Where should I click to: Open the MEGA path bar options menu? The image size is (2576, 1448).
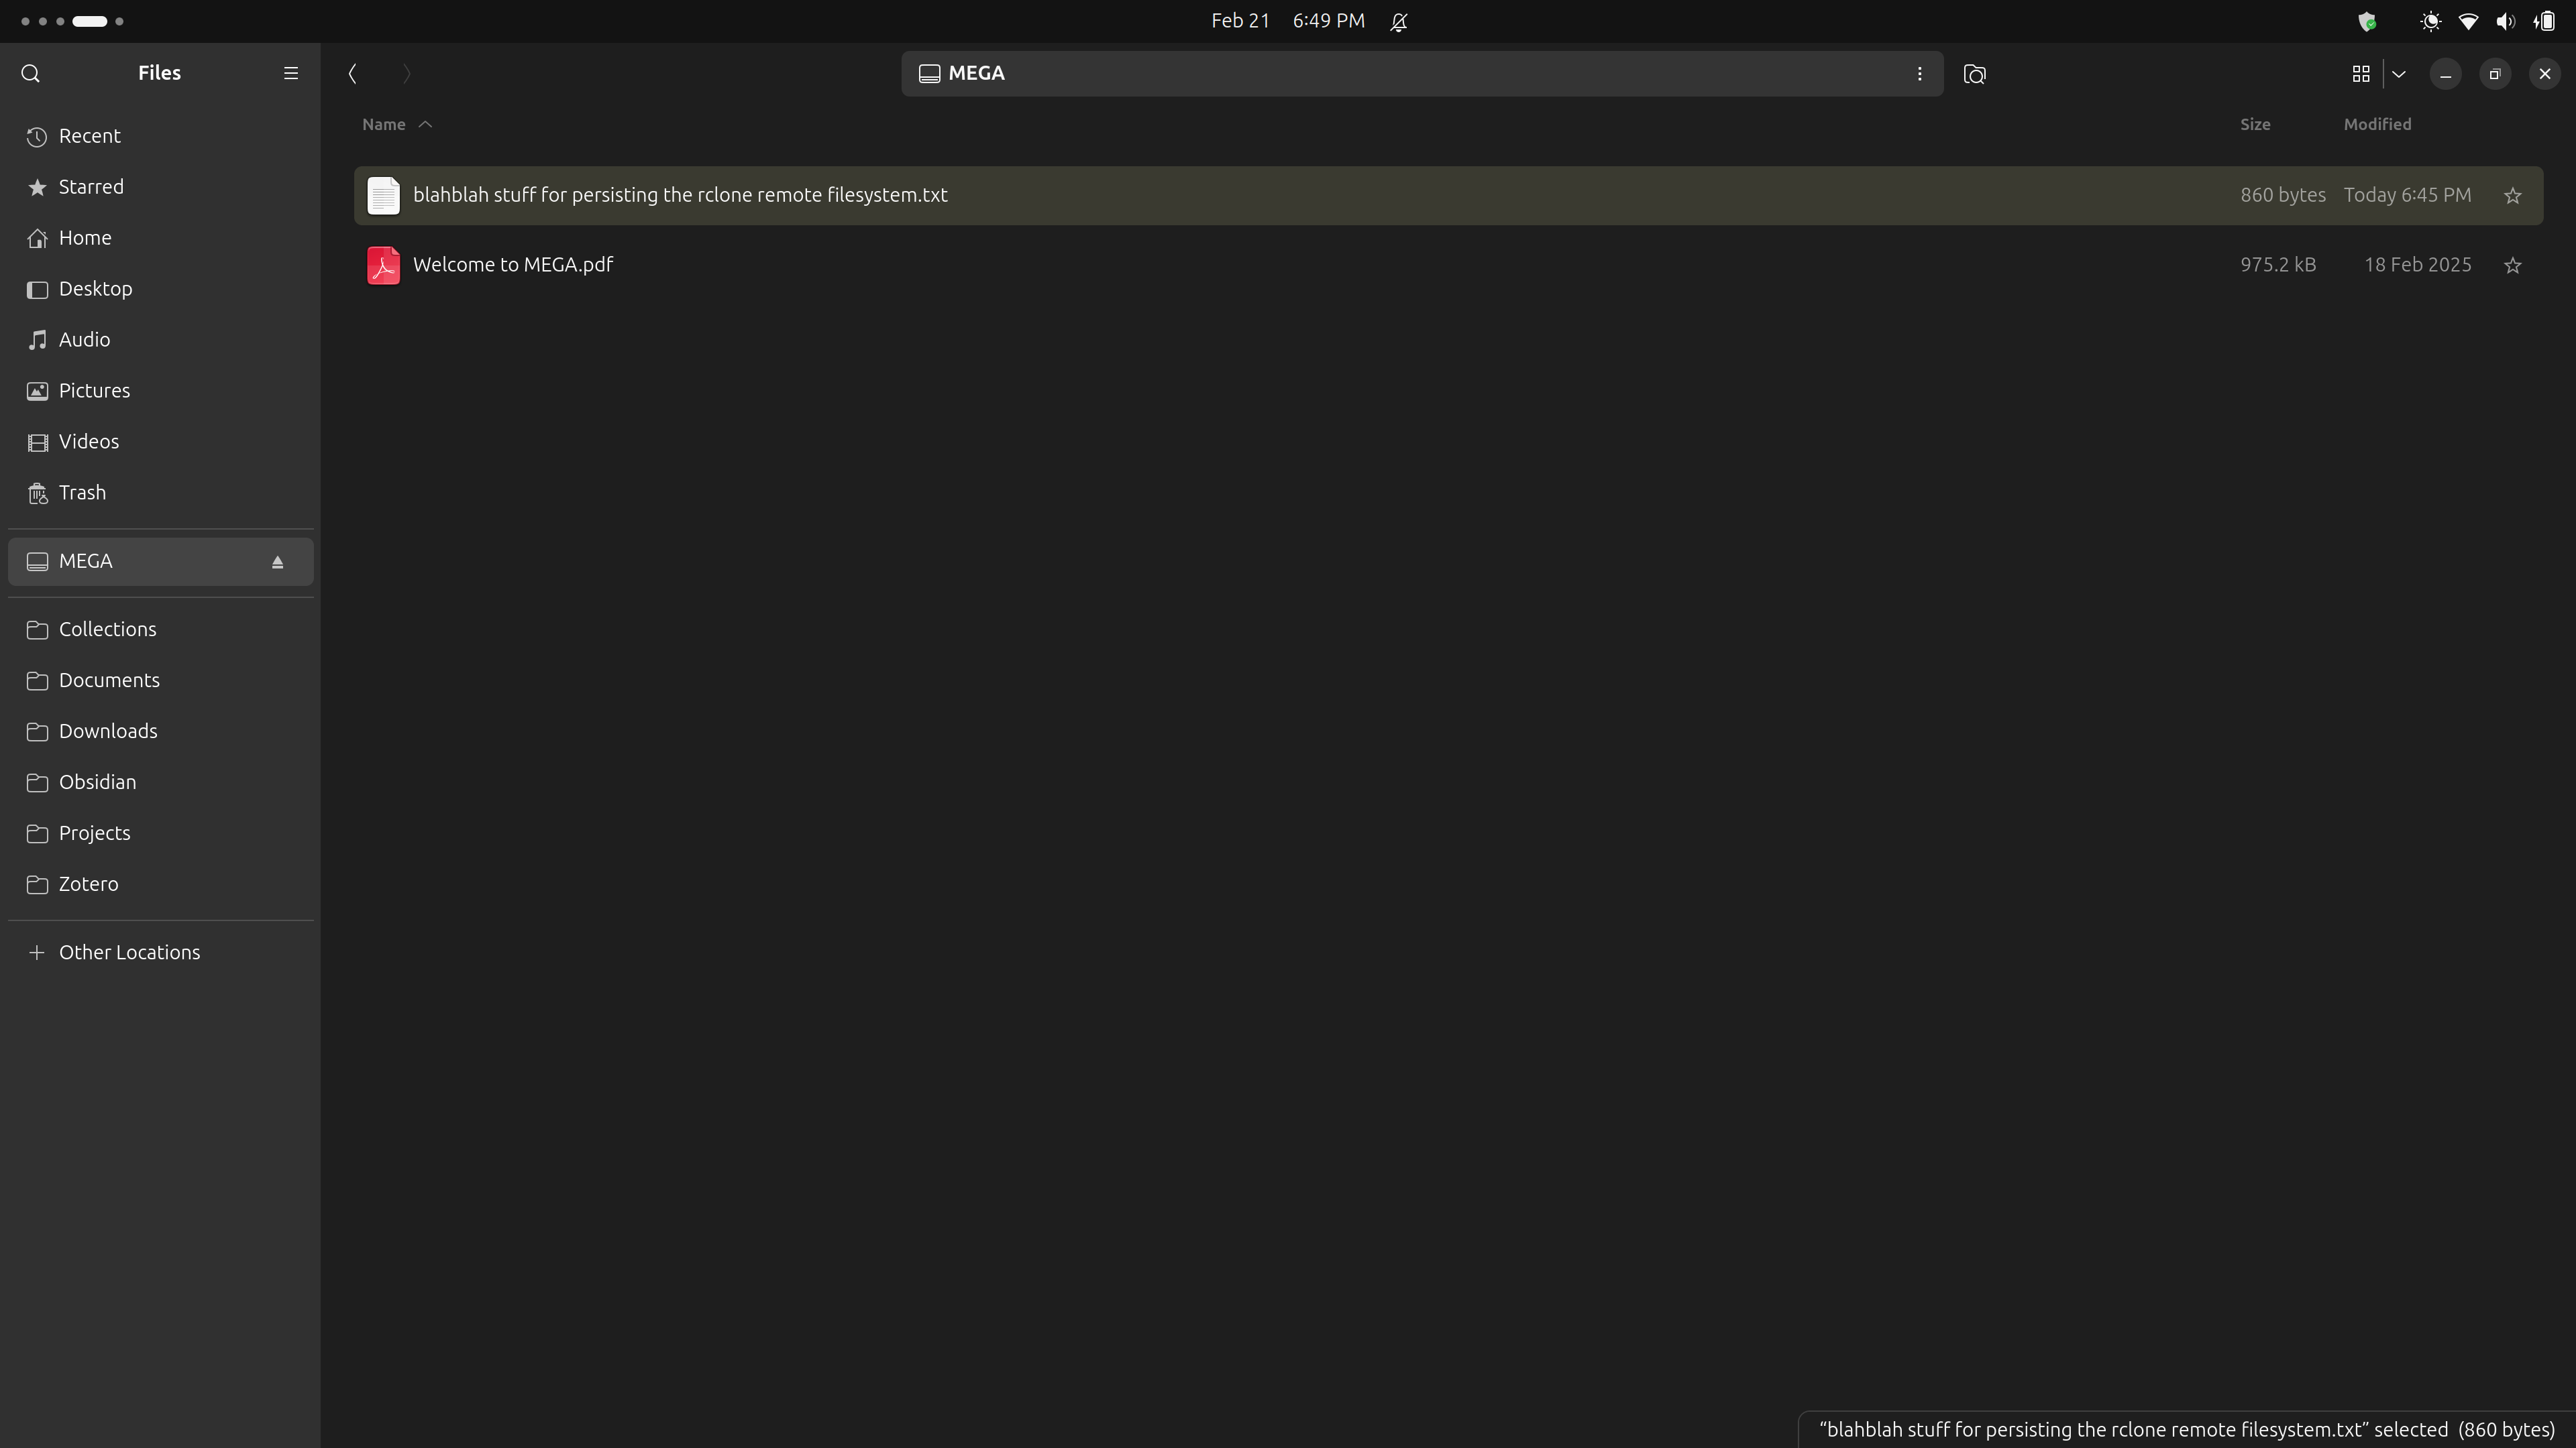pos(1919,74)
